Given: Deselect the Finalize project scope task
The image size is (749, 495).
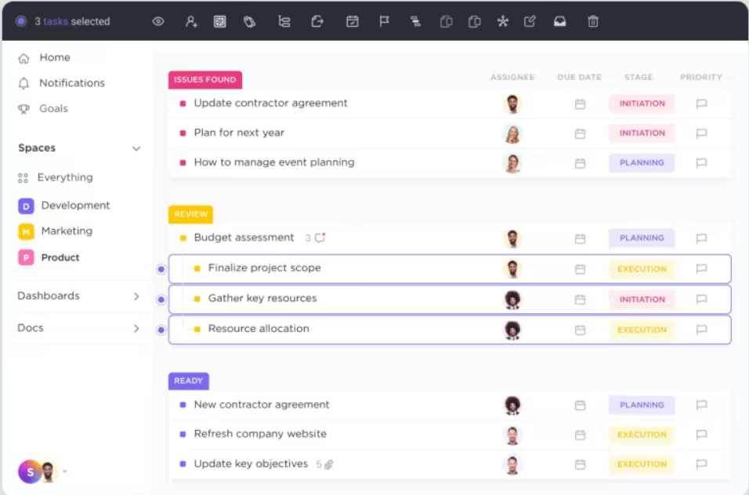Looking at the screenshot, I should point(161,269).
